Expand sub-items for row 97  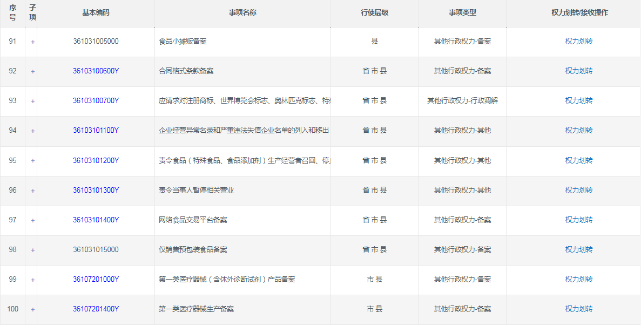(x=32, y=220)
